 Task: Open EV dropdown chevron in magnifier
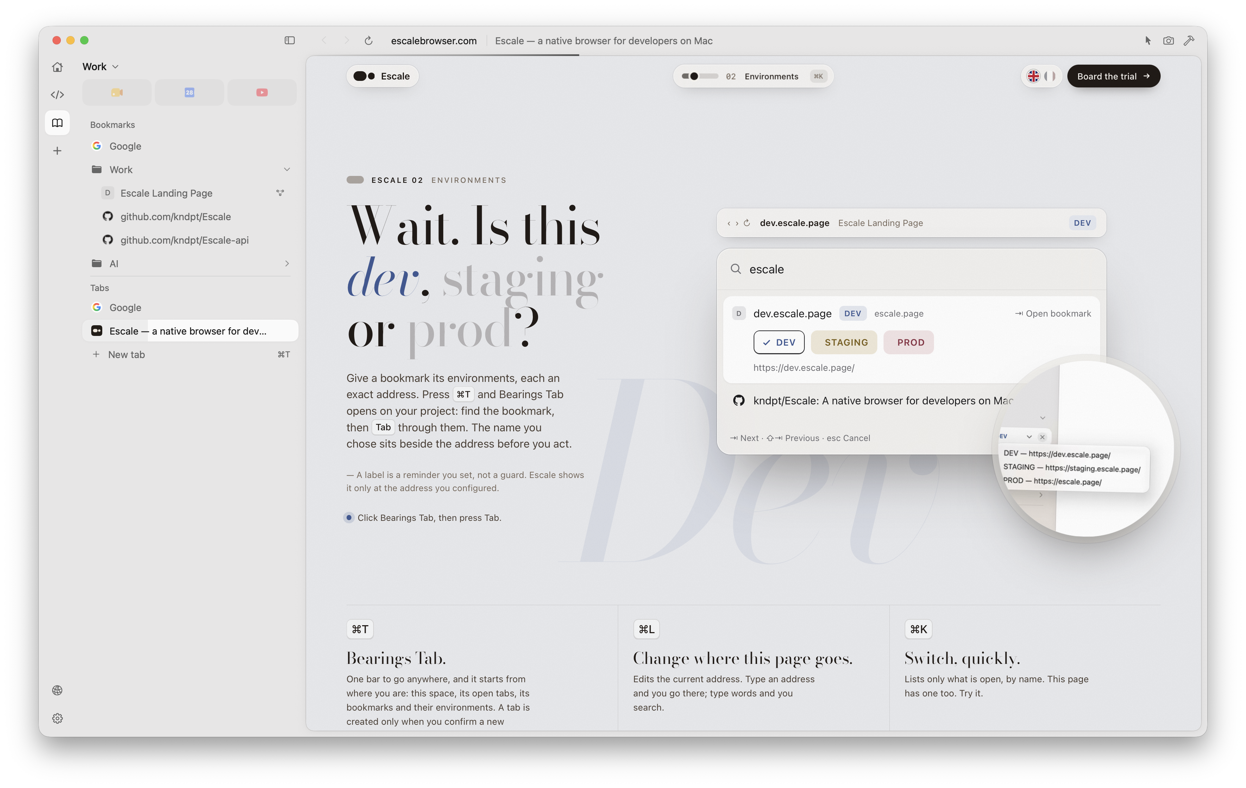click(1029, 437)
